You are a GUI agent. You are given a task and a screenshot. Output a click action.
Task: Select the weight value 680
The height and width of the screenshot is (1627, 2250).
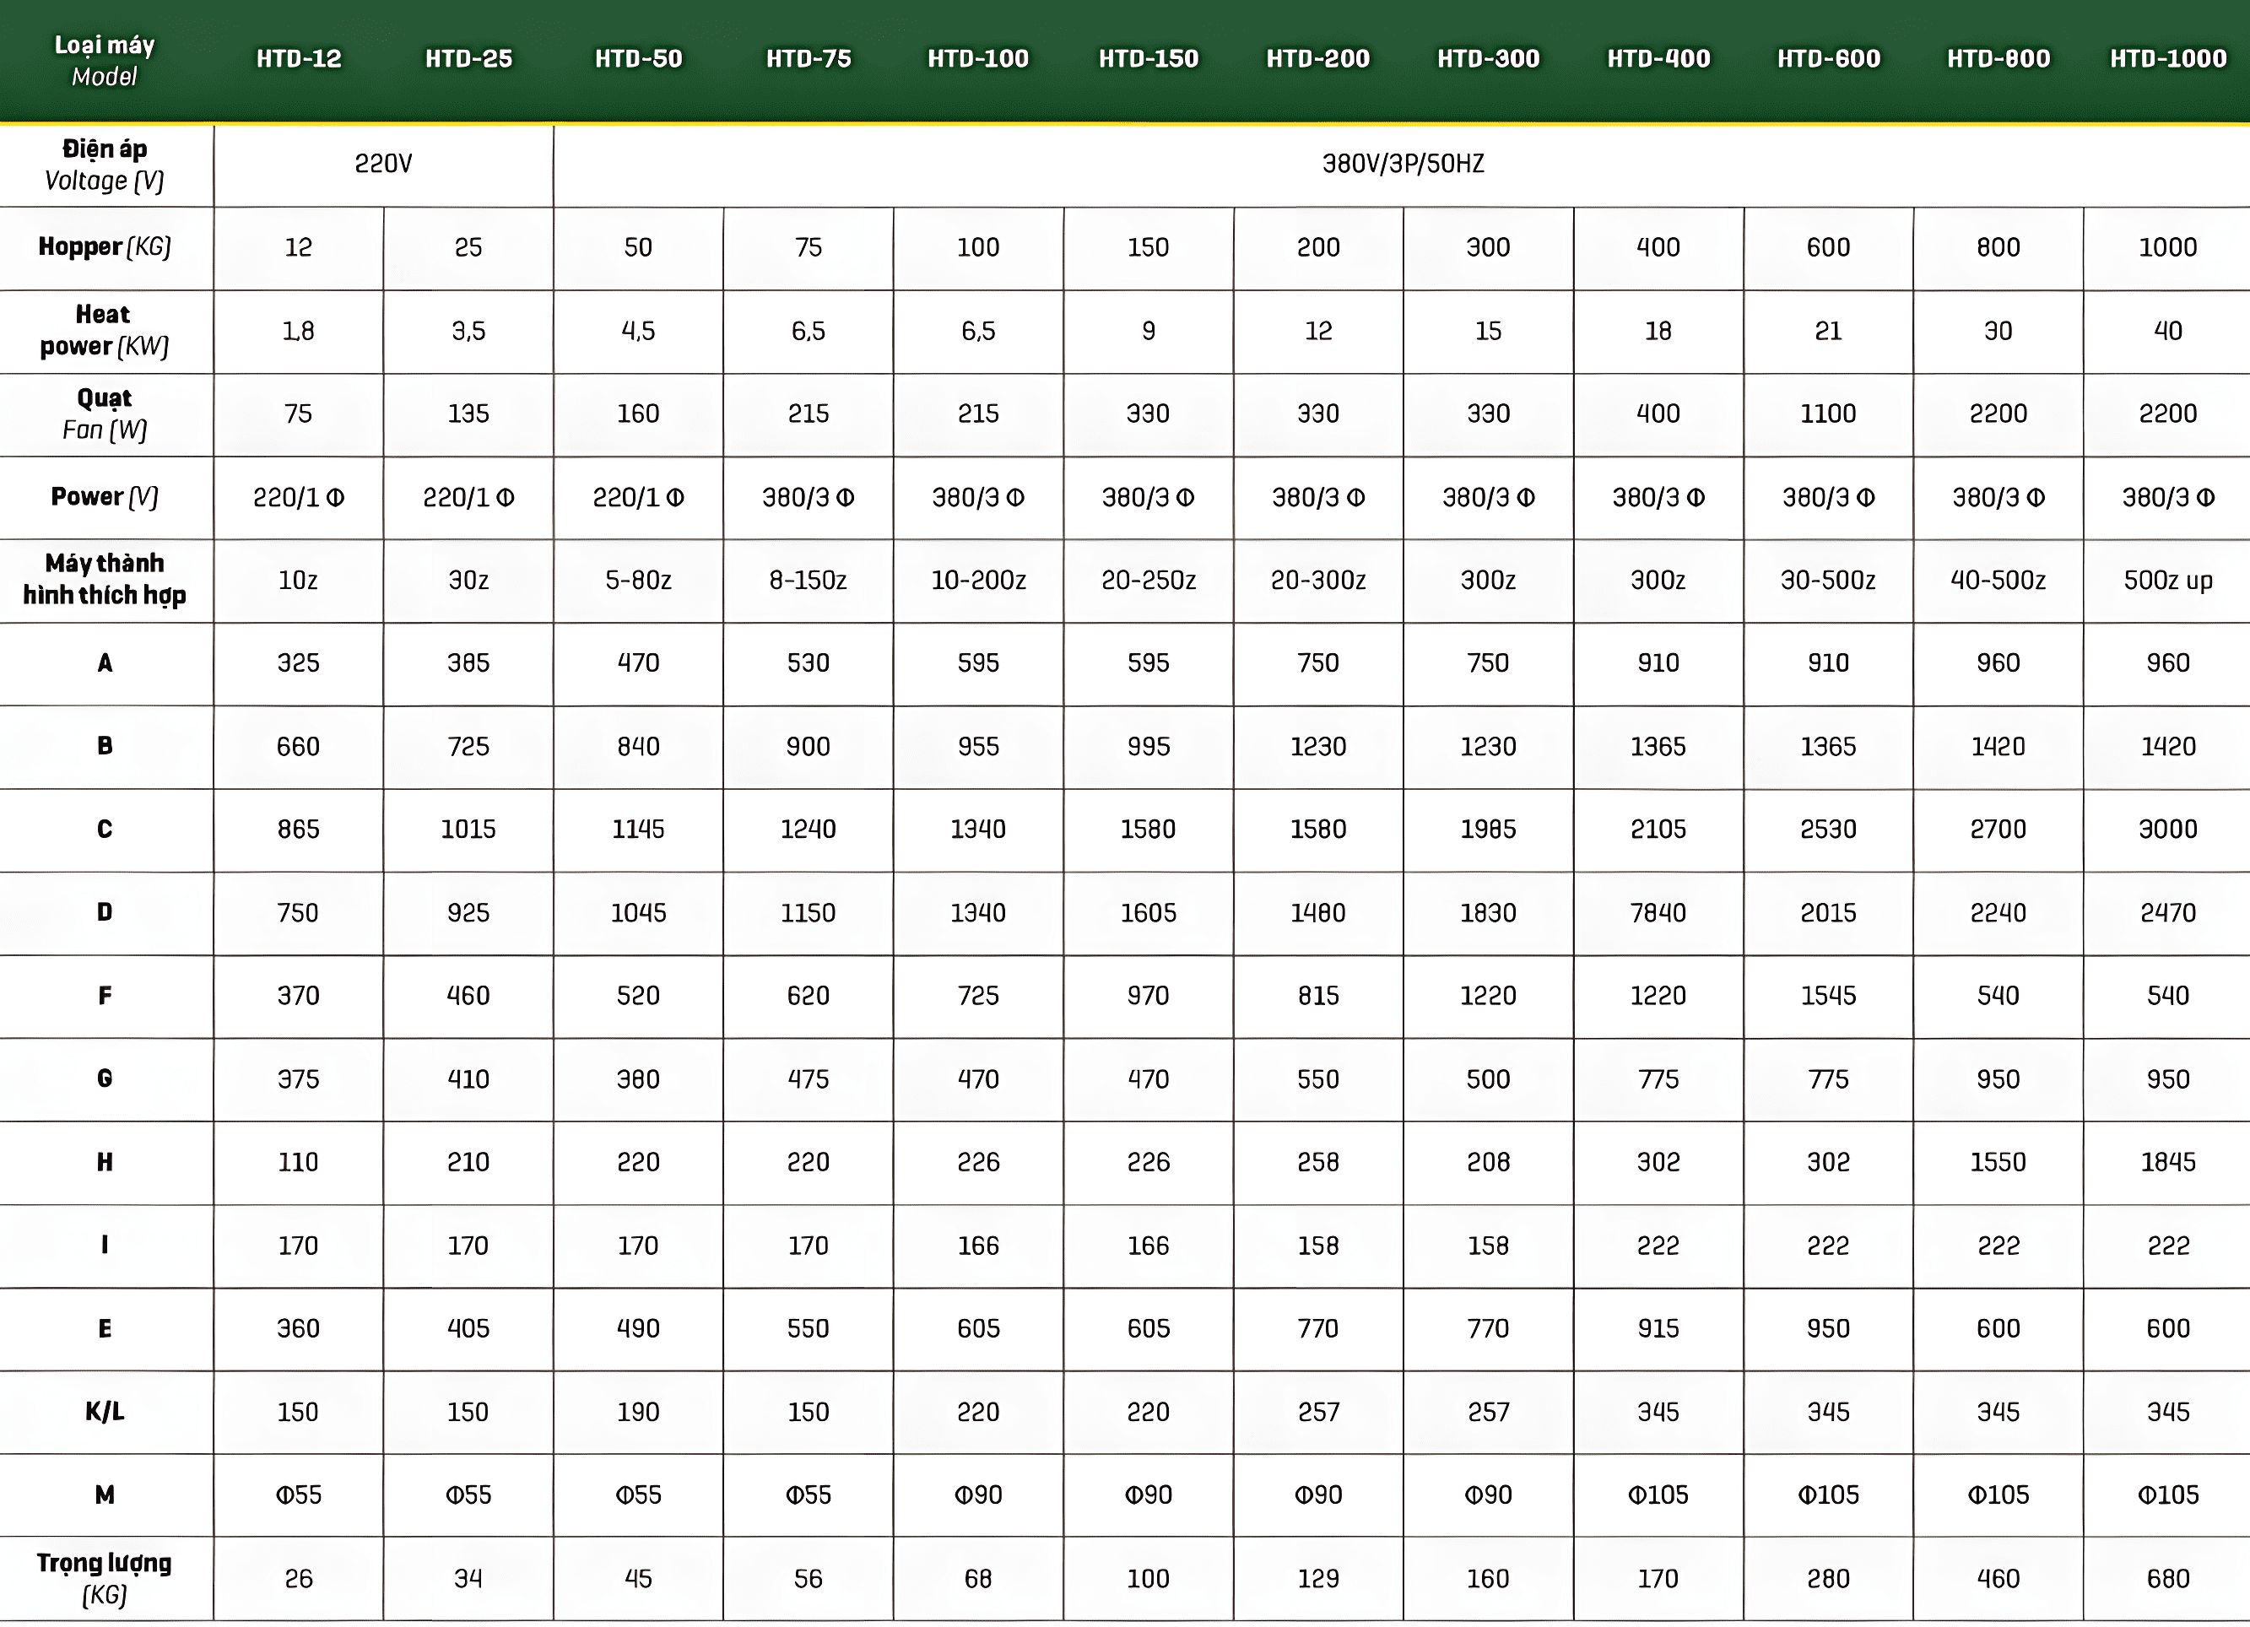2167,1580
